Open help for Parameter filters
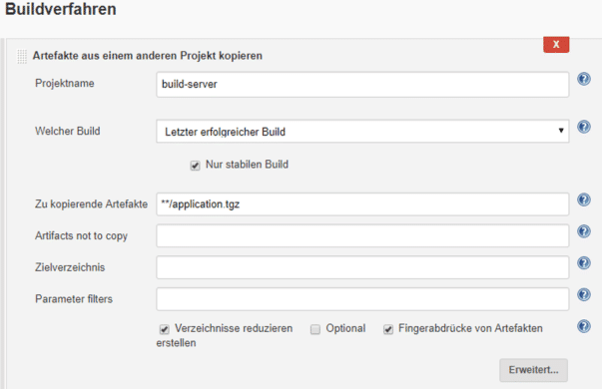The width and height of the screenshot is (602, 389). [x=584, y=294]
